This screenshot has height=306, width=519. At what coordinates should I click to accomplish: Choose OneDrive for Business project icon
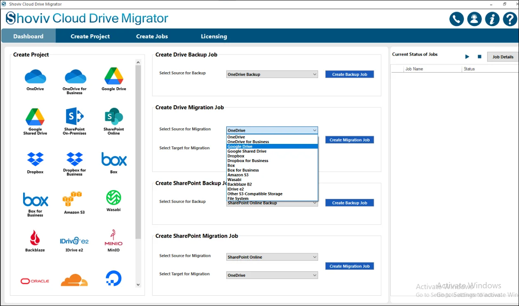[x=75, y=77]
